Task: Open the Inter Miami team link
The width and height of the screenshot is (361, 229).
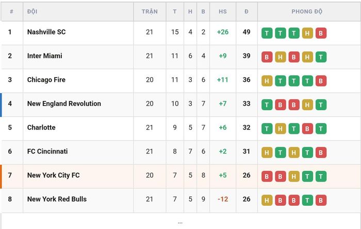Action: (45, 56)
